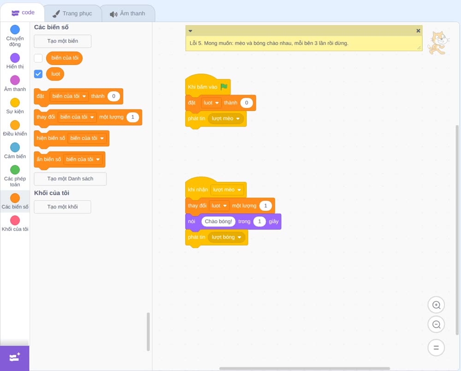Select the Hiển thị category circle
461x371 pixels.
[x=15, y=58]
